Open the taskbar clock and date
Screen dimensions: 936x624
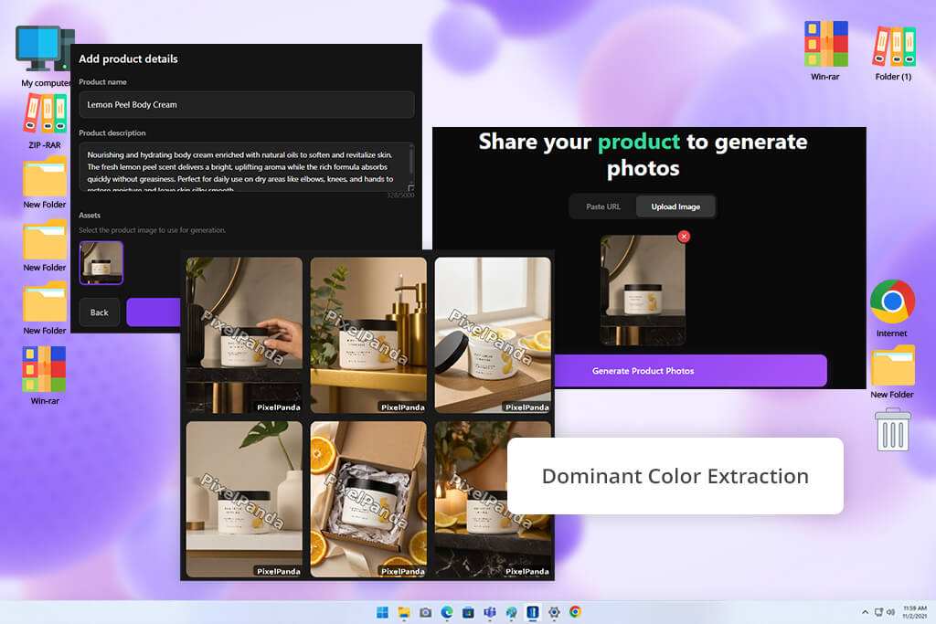tap(914, 612)
